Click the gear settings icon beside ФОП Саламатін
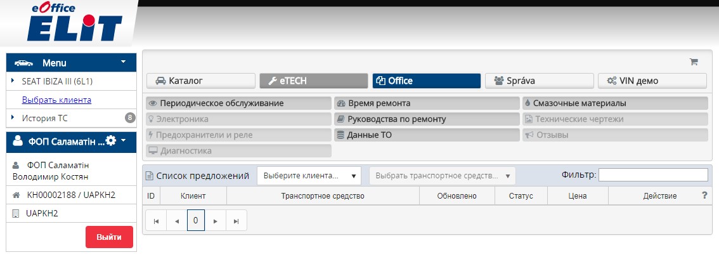719x257 pixels. click(x=111, y=141)
